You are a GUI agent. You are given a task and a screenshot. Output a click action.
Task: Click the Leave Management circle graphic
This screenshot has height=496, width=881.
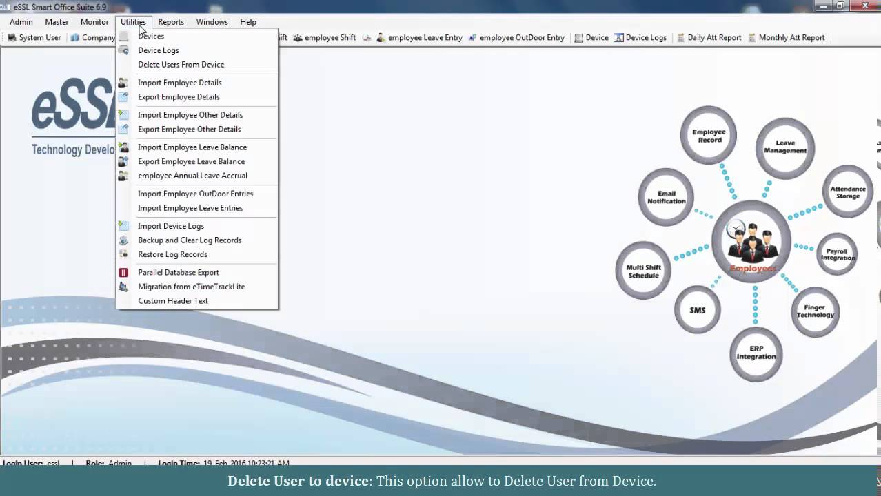[785, 148]
